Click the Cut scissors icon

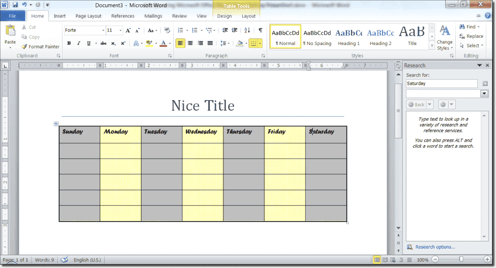coord(24,27)
